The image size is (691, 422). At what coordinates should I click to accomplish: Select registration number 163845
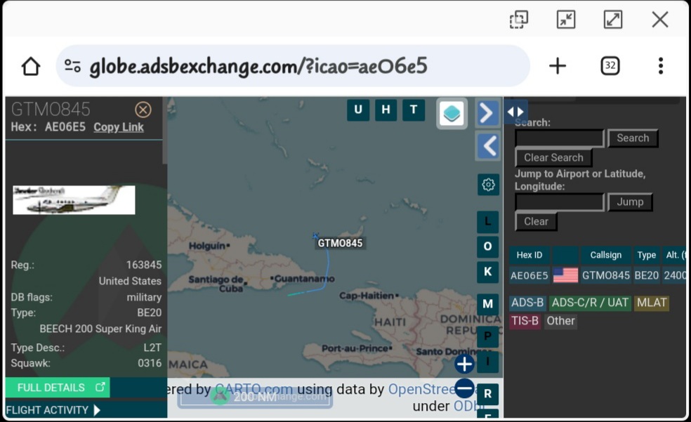144,265
